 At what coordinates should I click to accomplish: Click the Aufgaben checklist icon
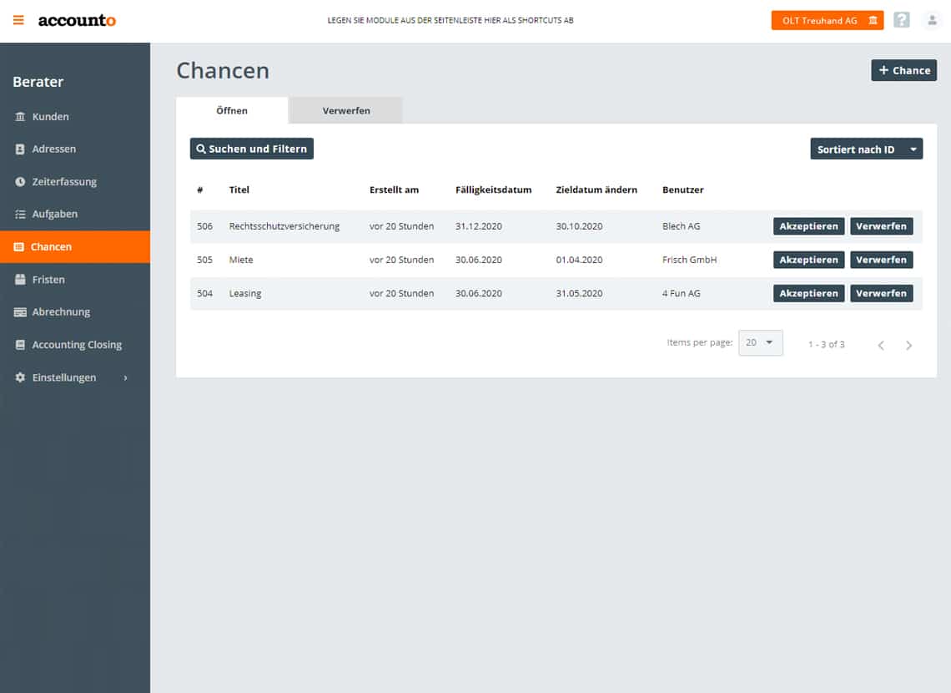click(x=20, y=215)
